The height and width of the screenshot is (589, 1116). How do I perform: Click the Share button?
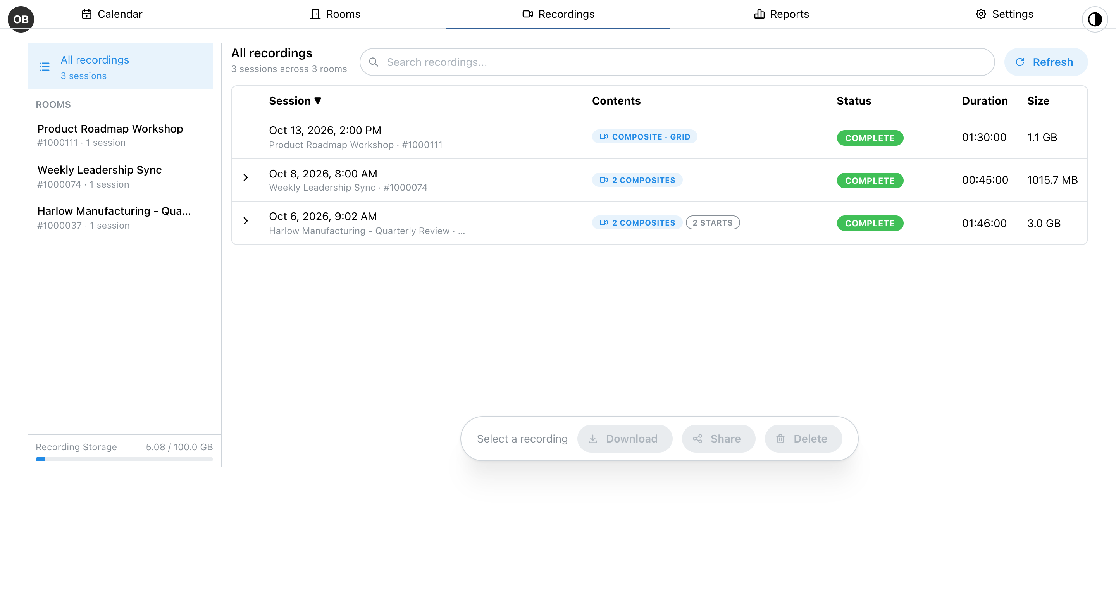coord(718,438)
